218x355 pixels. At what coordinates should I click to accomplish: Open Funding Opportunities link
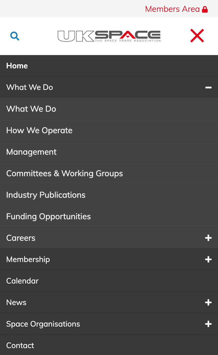tap(48, 216)
